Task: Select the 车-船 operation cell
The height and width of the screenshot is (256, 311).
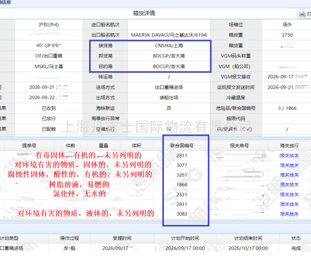Action: (x=69, y=248)
